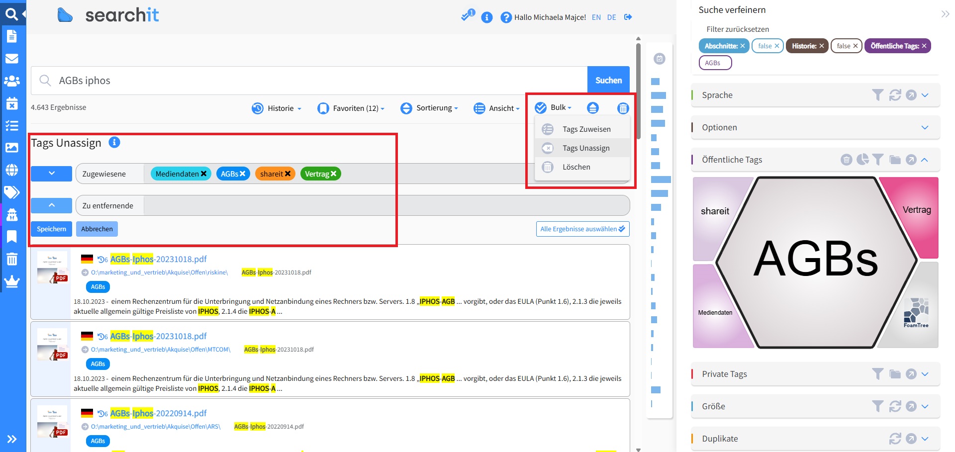
Task: Open the Sortierung dropdown
Action: tap(429, 108)
